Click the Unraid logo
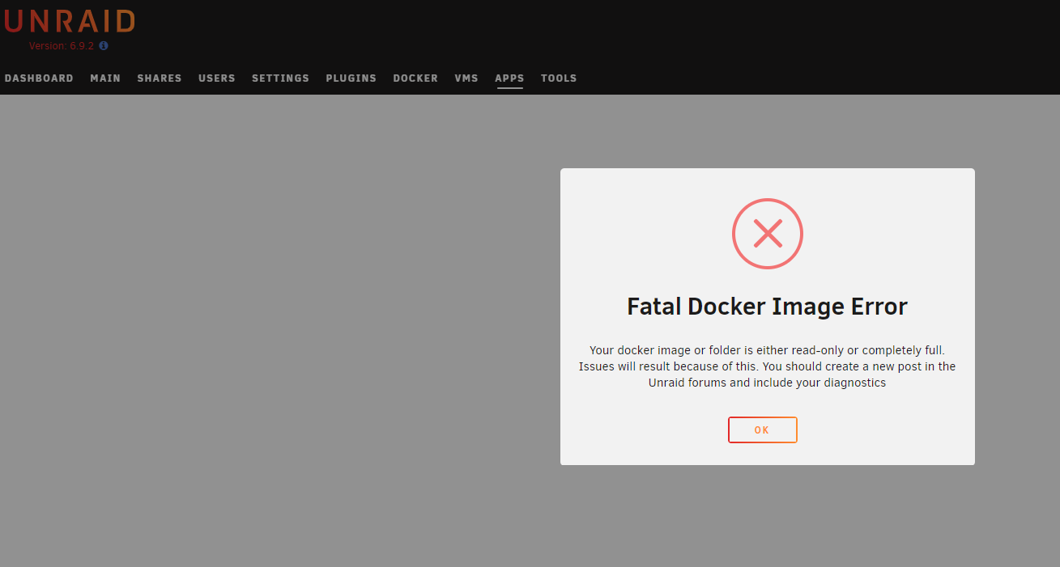This screenshot has width=1060, height=567. click(70, 21)
